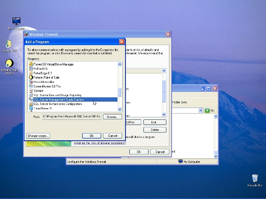Click SQL Server Error and Usage Reporting icon
The height and width of the screenshot is (199, 266).
click(31, 95)
